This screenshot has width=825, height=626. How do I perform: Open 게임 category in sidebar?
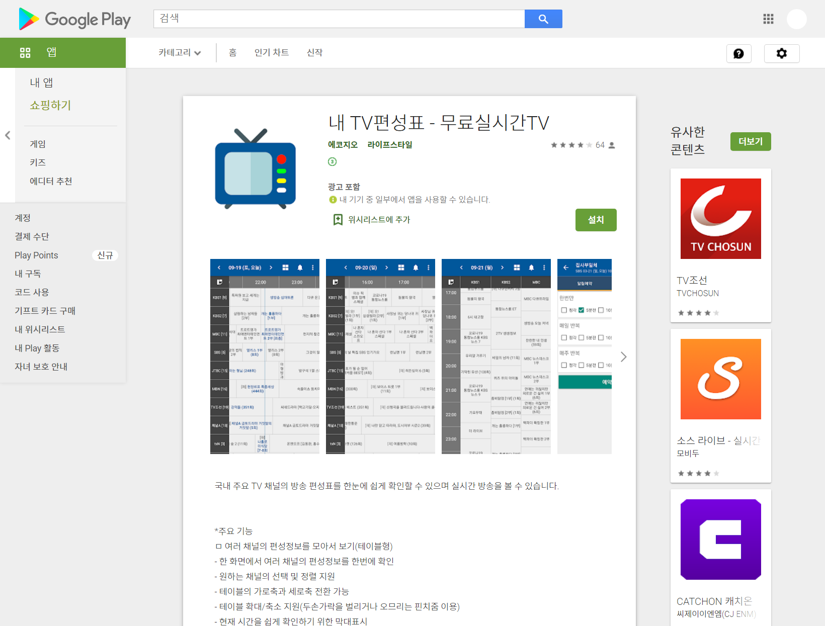(x=38, y=144)
